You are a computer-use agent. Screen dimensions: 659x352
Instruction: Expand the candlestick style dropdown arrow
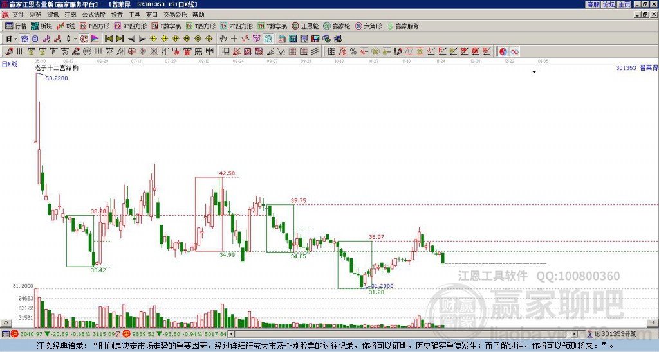tap(75, 39)
